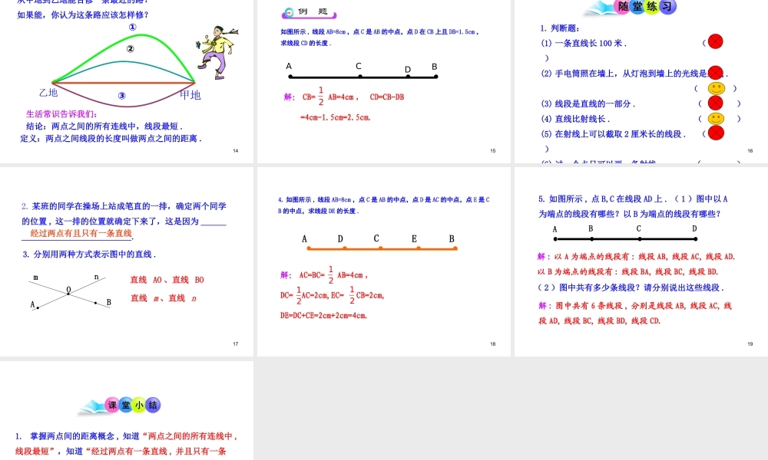Click point E label on slide 18 segment
Image resolution: width=768 pixels, height=460 pixels.
click(414, 239)
